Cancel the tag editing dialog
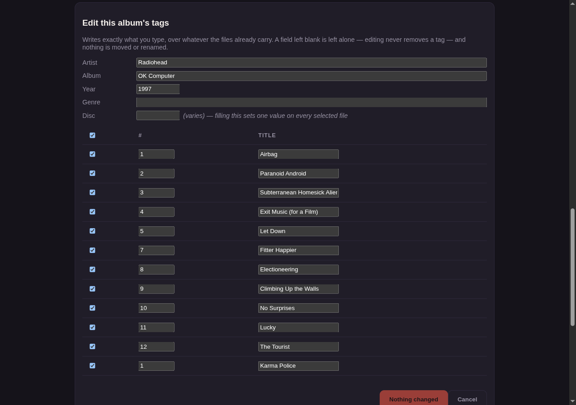The width and height of the screenshot is (576, 405). point(467,398)
